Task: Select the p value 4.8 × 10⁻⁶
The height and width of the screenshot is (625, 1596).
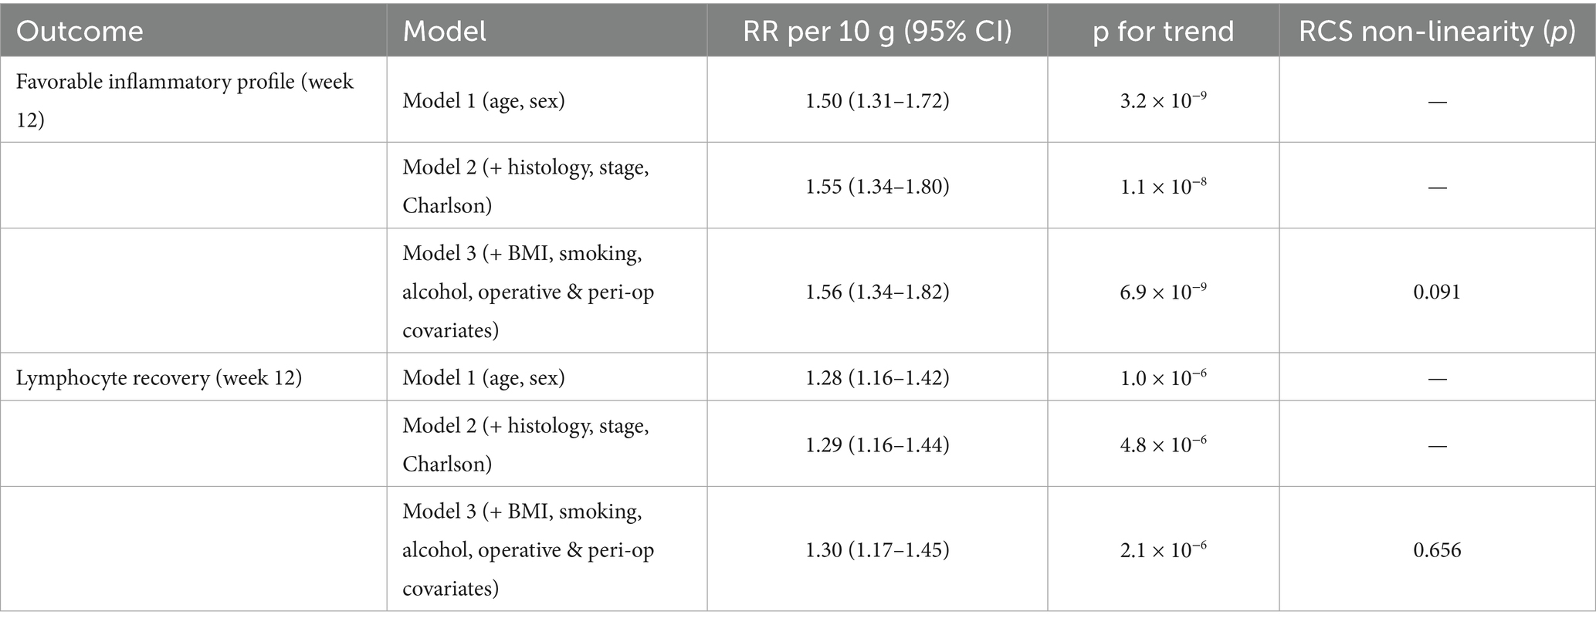Action: click(x=1163, y=444)
